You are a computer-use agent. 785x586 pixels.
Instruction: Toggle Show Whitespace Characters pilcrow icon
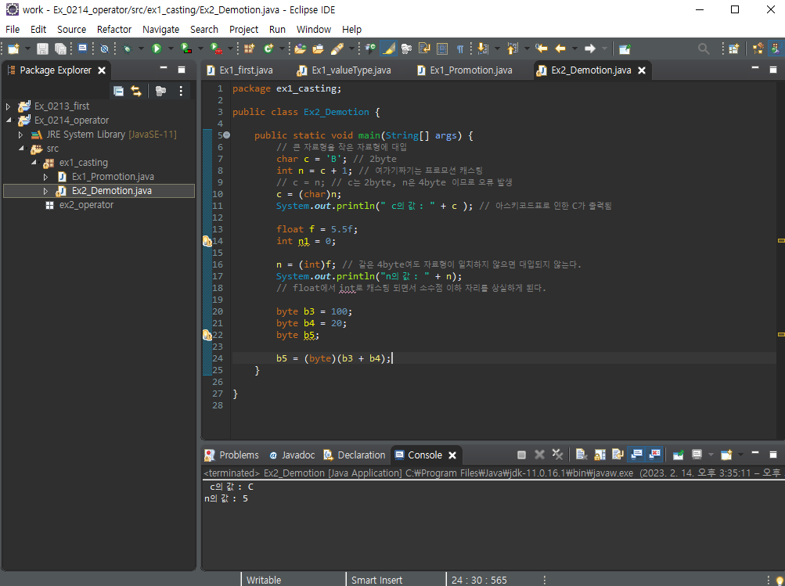pyautogui.click(x=460, y=49)
